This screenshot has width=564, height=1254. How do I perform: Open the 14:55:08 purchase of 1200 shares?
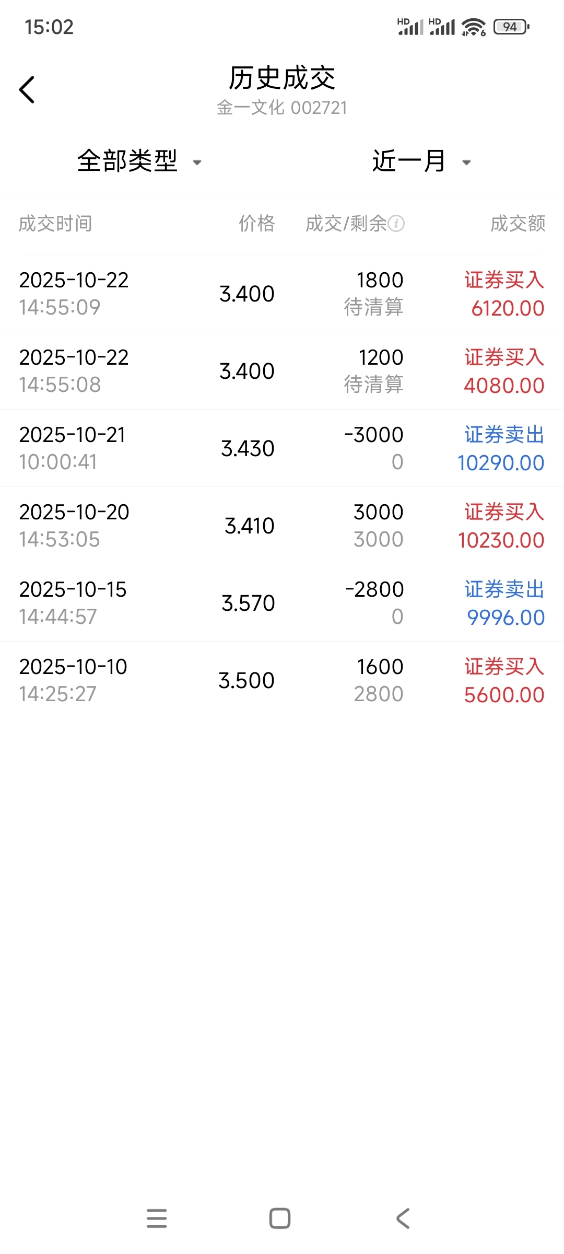point(282,371)
